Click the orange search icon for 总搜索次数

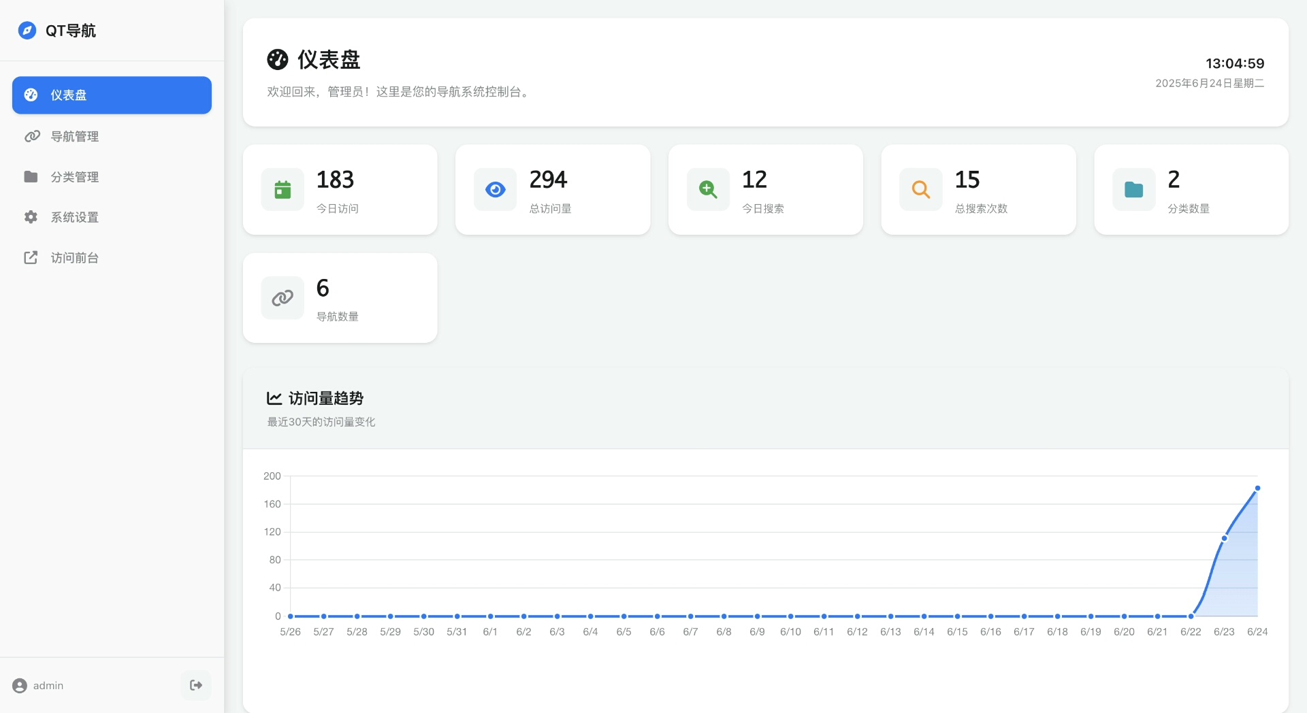pyautogui.click(x=921, y=190)
